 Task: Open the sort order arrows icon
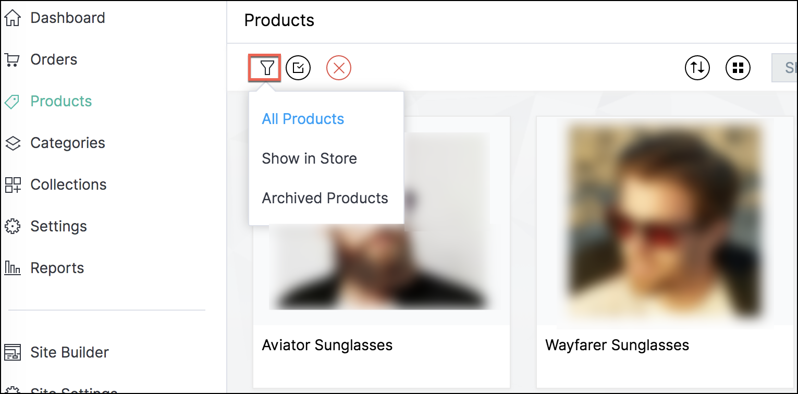[697, 68]
